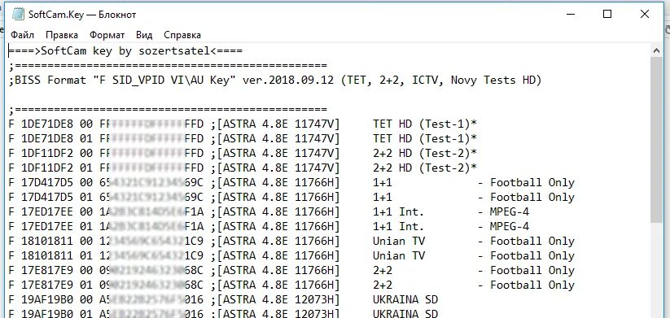Click '[ASTRA 4.8E 11747V]' on the first key line
Image resolution: width=670 pixels, height=318 pixels.
(x=278, y=124)
